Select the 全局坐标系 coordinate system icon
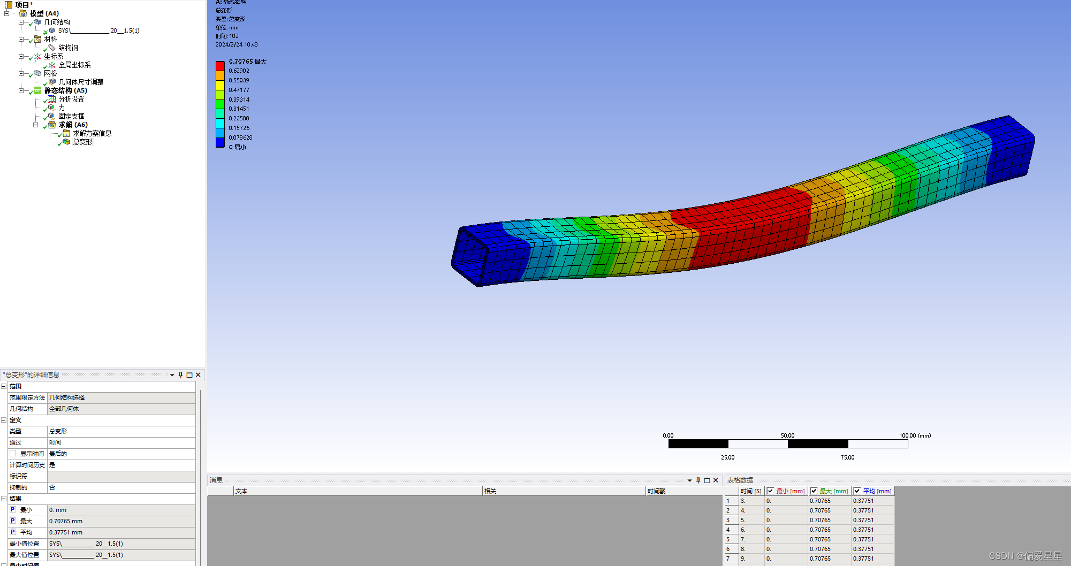This screenshot has height=566, width=1071. (52, 65)
